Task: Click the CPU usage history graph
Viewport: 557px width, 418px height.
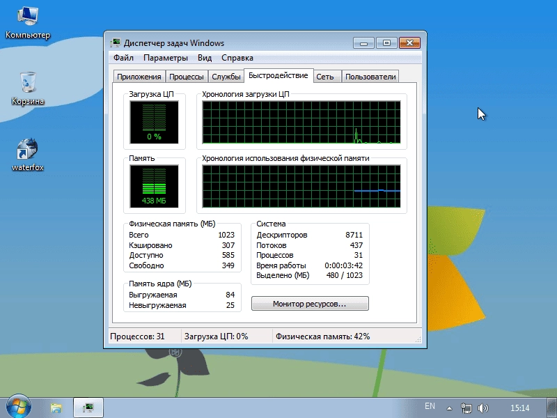Action: 301,123
